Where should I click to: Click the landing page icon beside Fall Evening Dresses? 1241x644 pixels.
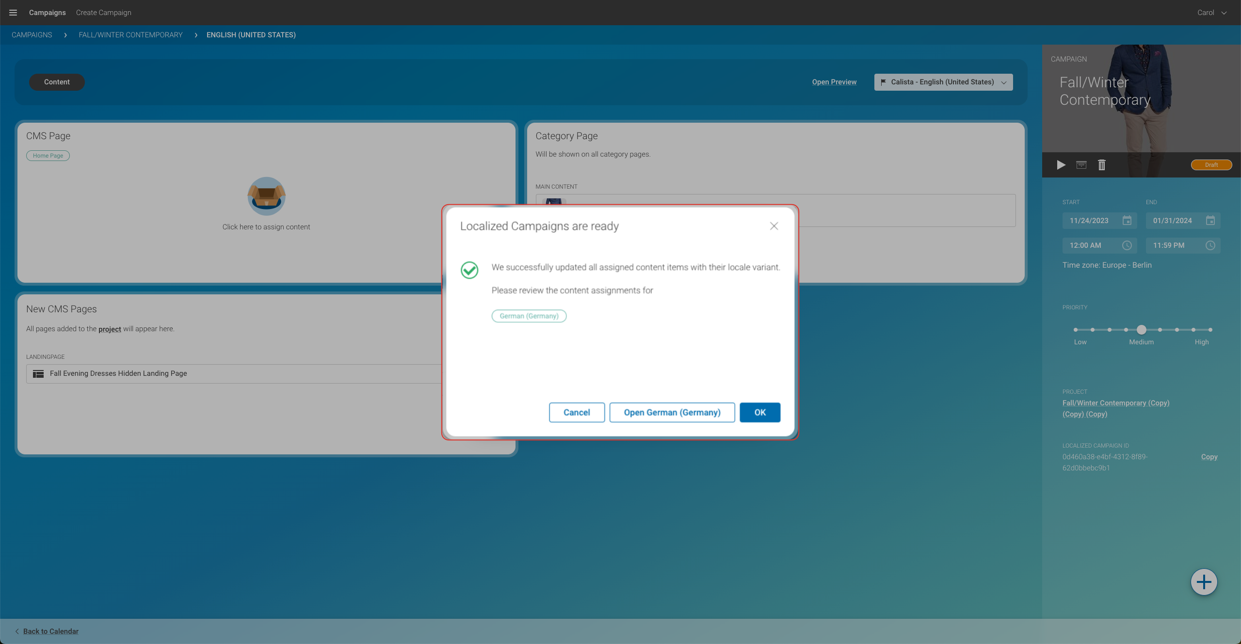[x=38, y=373]
